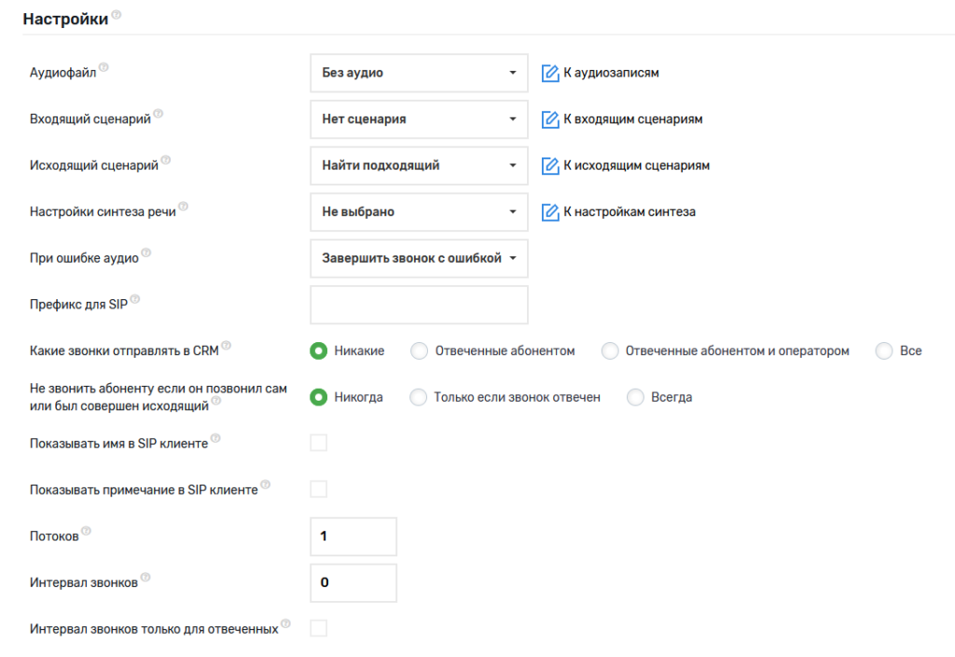Image resolution: width=955 pixels, height=657 pixels.
Task: Choose Только если звонок отвечен option
Action: pyautogui.click(x=420, y=397)
